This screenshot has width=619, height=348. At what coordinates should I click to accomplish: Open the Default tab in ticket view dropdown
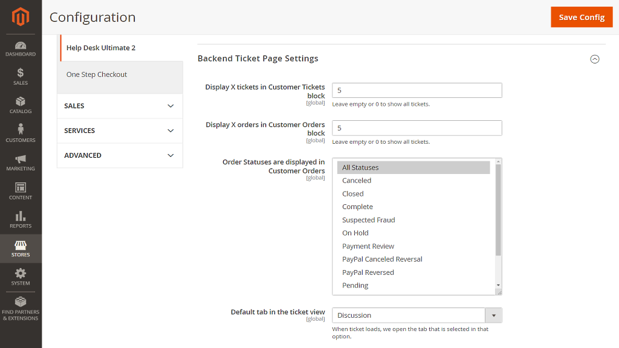coord(417,315)
